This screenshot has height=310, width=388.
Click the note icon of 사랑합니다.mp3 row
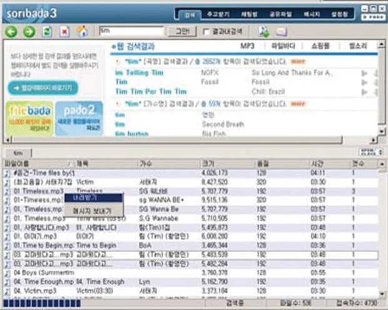tap(7, 227)
